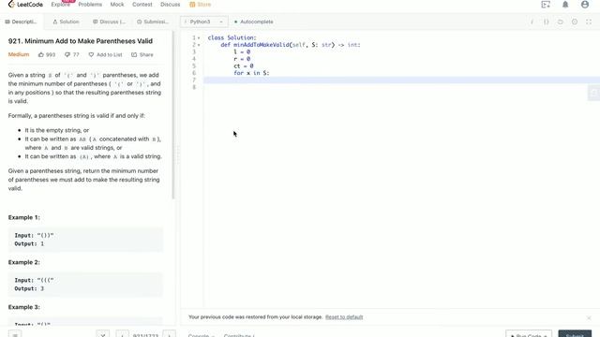
Task: Click the Run Code button
Action: [529, 333]
